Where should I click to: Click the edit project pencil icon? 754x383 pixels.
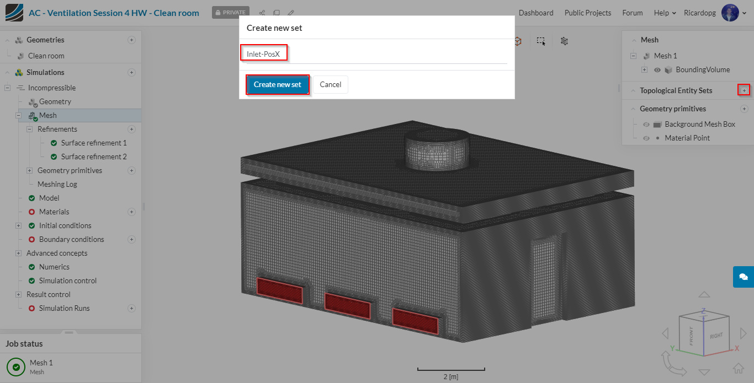tap(290, 13)
